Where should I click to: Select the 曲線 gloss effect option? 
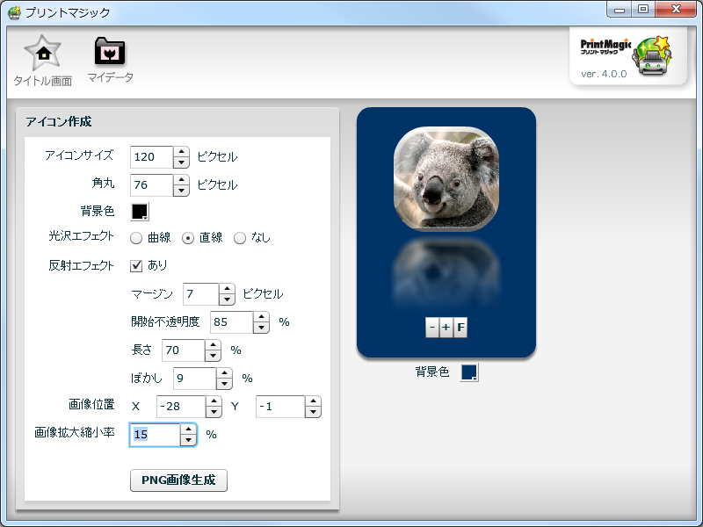136,237
